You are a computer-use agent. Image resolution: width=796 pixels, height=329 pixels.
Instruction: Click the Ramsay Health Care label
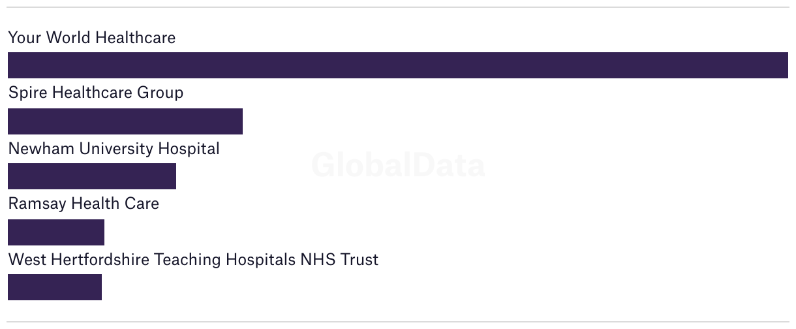[x=84, y=204]
